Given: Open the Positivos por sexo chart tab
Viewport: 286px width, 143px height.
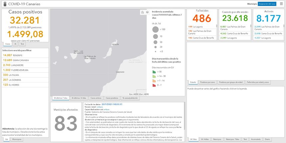Looking at the screenshot, I should (208, 82).
